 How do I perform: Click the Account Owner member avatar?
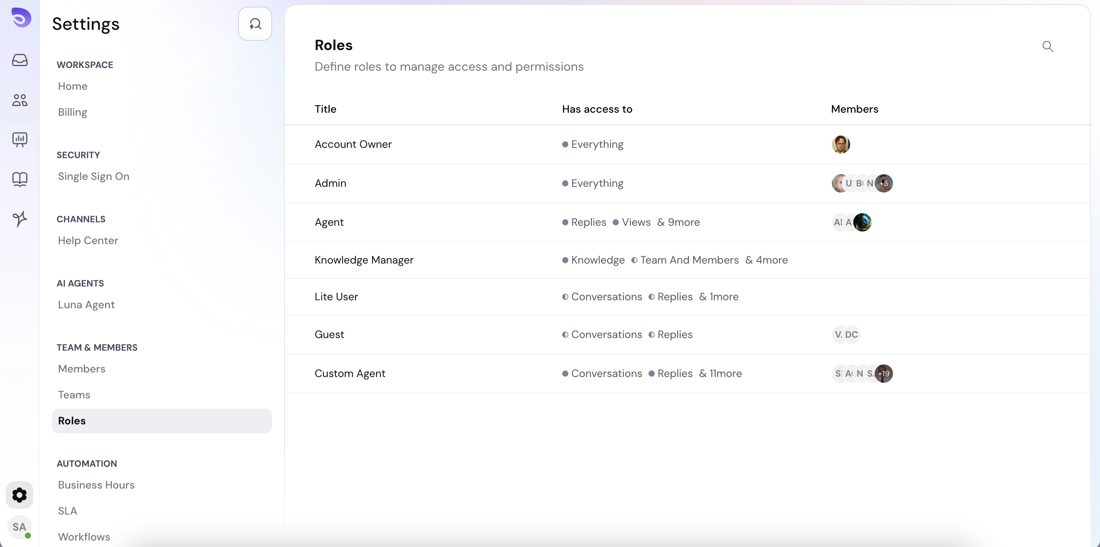click(x=840, y=144)
